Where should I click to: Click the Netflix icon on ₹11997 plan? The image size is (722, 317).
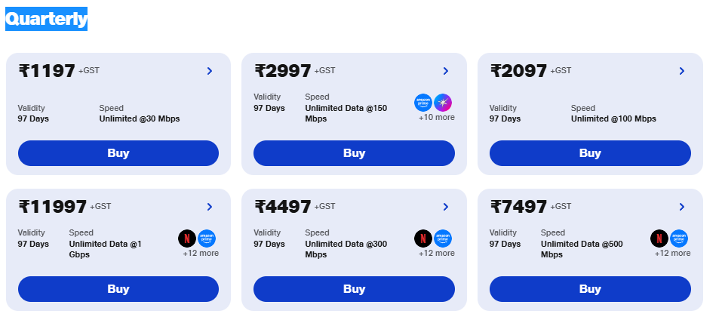point(187,239)
